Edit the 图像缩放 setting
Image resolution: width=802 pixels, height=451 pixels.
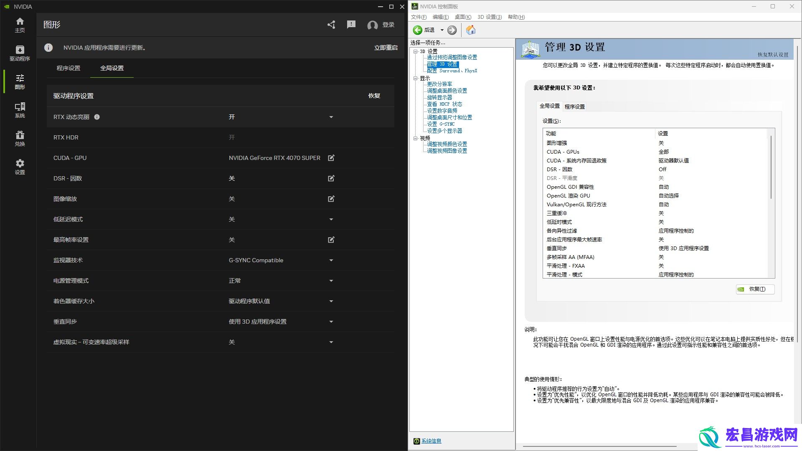331,199
